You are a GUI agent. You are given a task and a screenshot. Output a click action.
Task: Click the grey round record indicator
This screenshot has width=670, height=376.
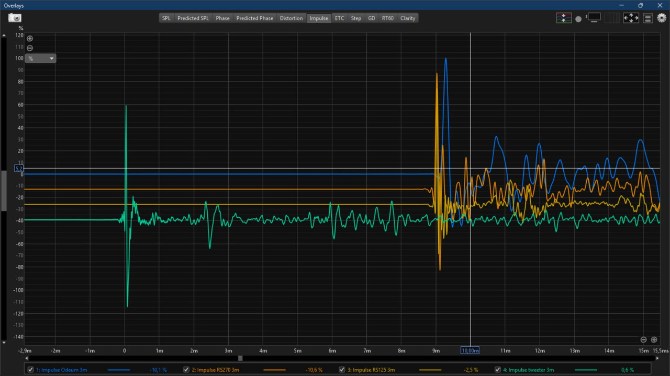pyautogui.click(x=578, y=19)
